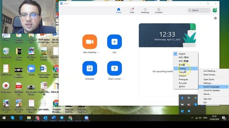This screenshot has height=128, width=229.
Task: Start a New Meeting with the orange camera button
Action: pos(90,42)
